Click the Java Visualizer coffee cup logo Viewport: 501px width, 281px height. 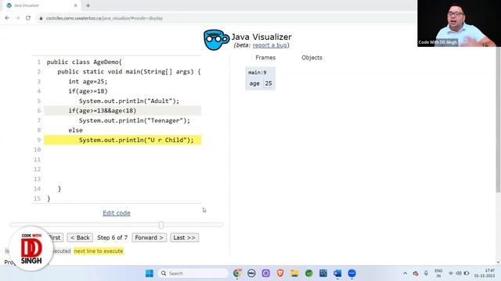click(x=216, y=40)
